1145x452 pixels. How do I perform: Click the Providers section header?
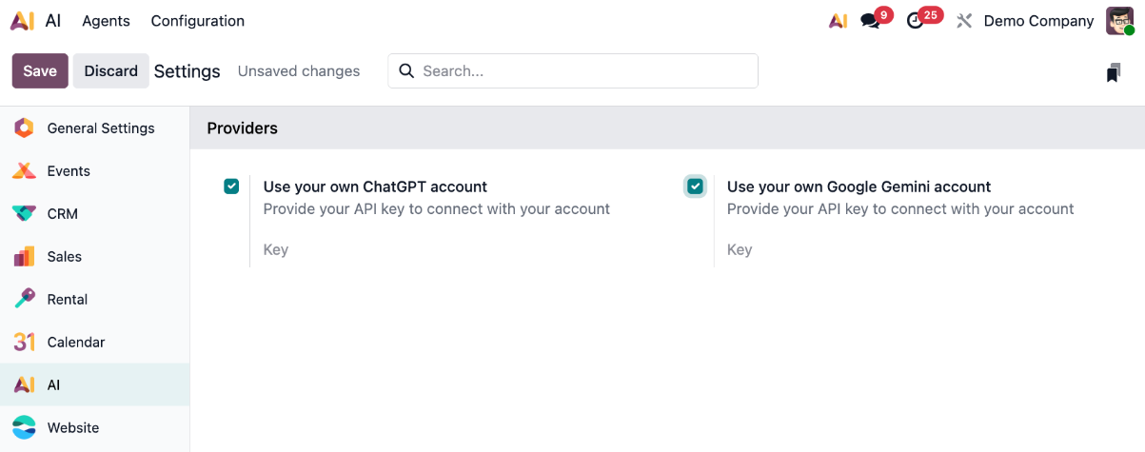243,128
